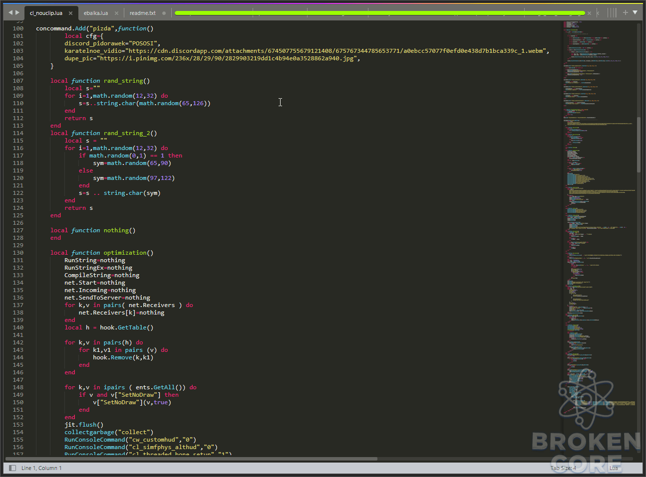Click line number 153 in the gutter
Viewport: 646px width, 477px height.
pyautogui.click(x=18, y=425)
